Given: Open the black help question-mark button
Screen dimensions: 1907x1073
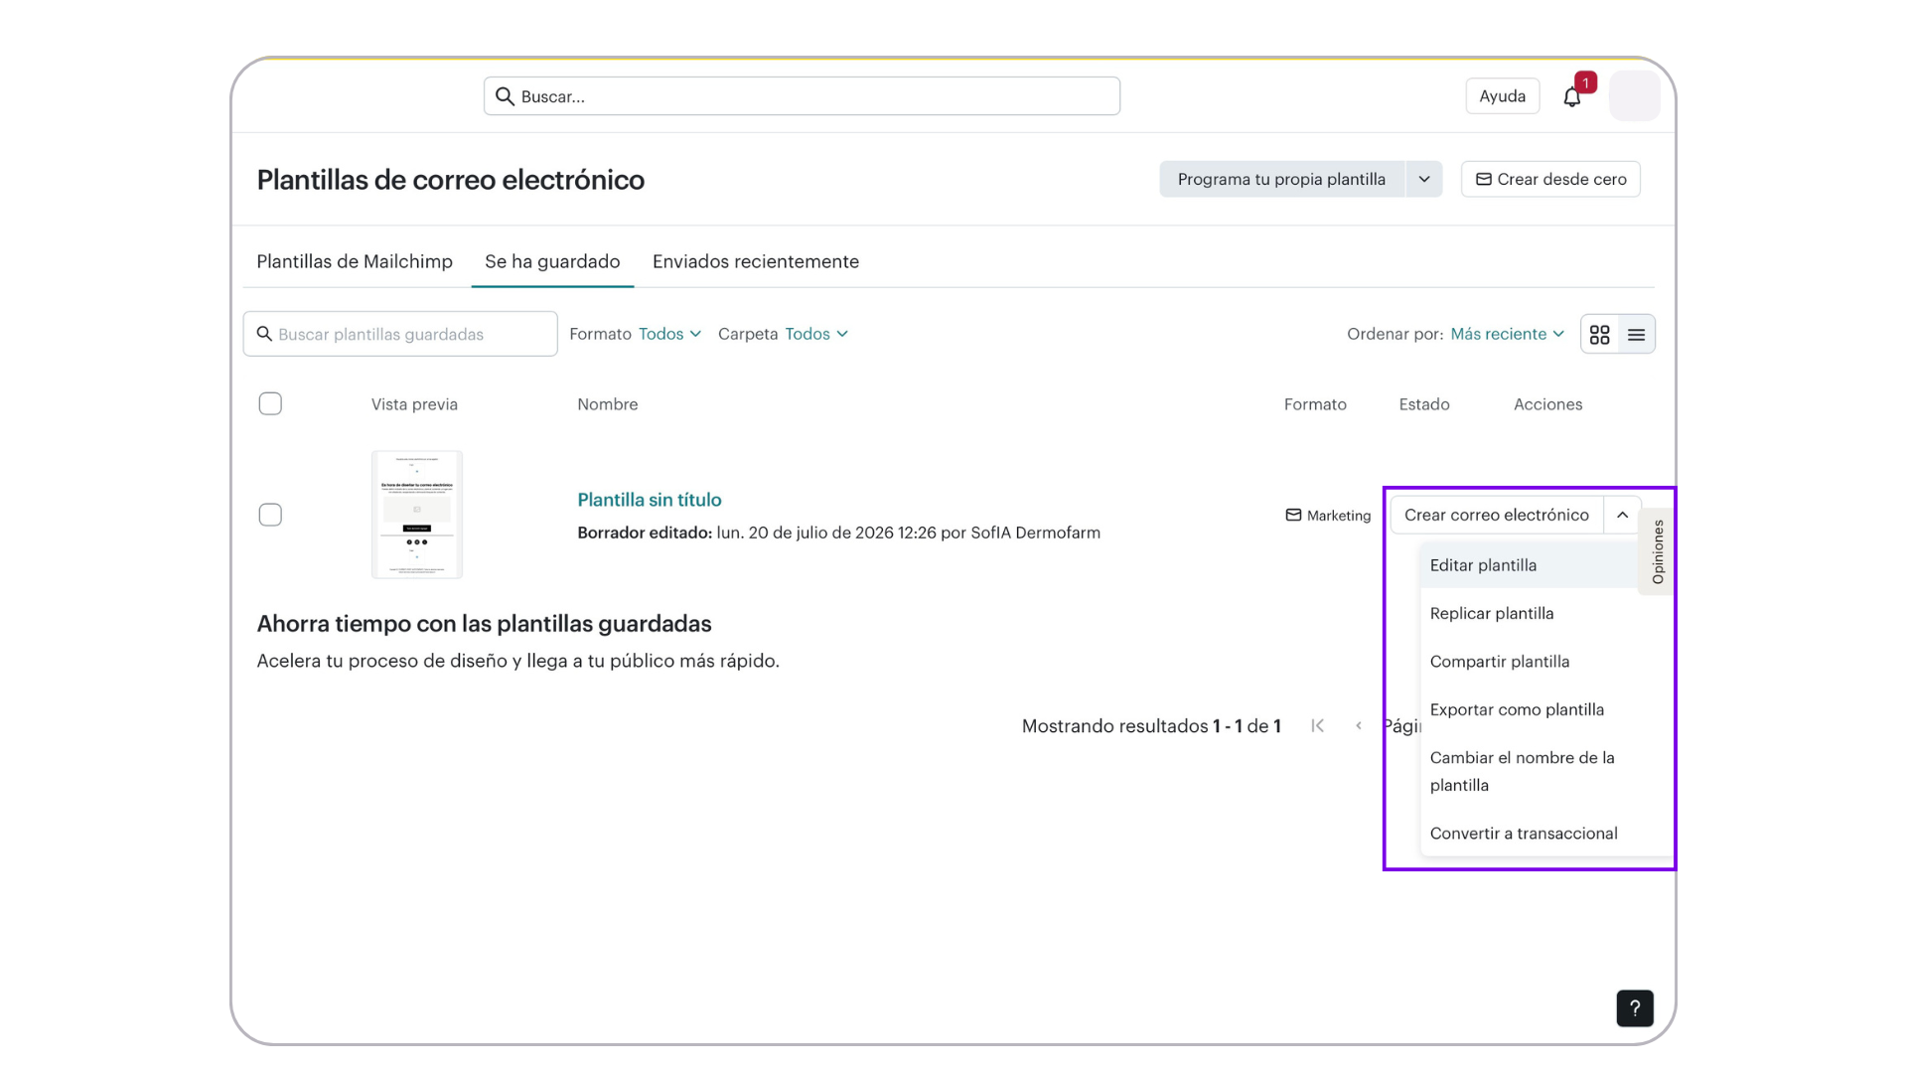Looking at the screenshot, I should click(1634, 1008).
